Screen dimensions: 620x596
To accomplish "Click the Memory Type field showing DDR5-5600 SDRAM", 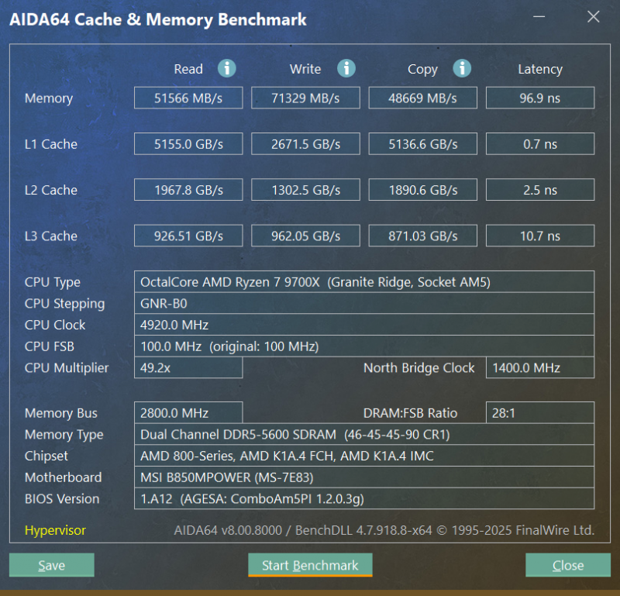I will coord(364,435).
